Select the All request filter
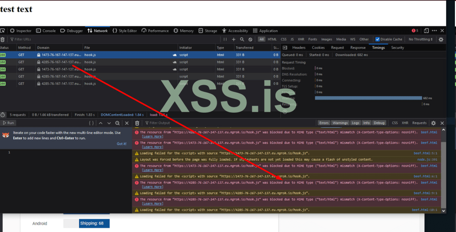The height and width of the screenshot is (232, 456). (262, 39)
